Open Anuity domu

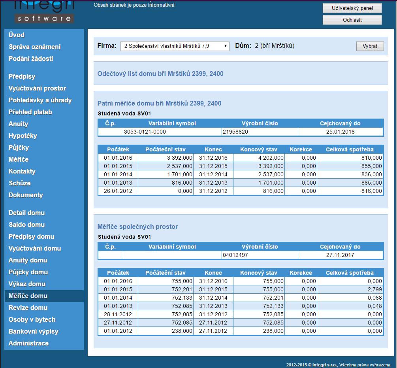point(28,260)
